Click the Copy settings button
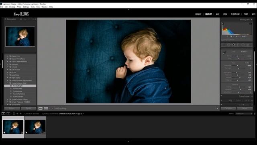The height and width of the screenshot is (145, 257). [12, 108]
